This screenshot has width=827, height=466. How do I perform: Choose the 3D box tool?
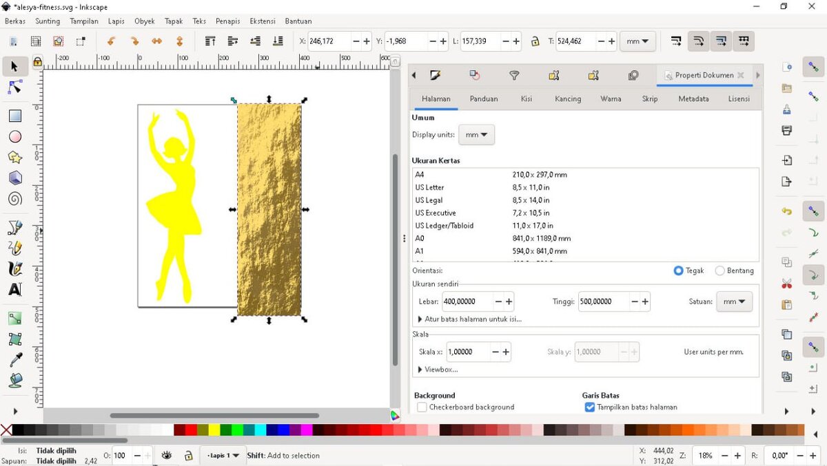[14, 178]
